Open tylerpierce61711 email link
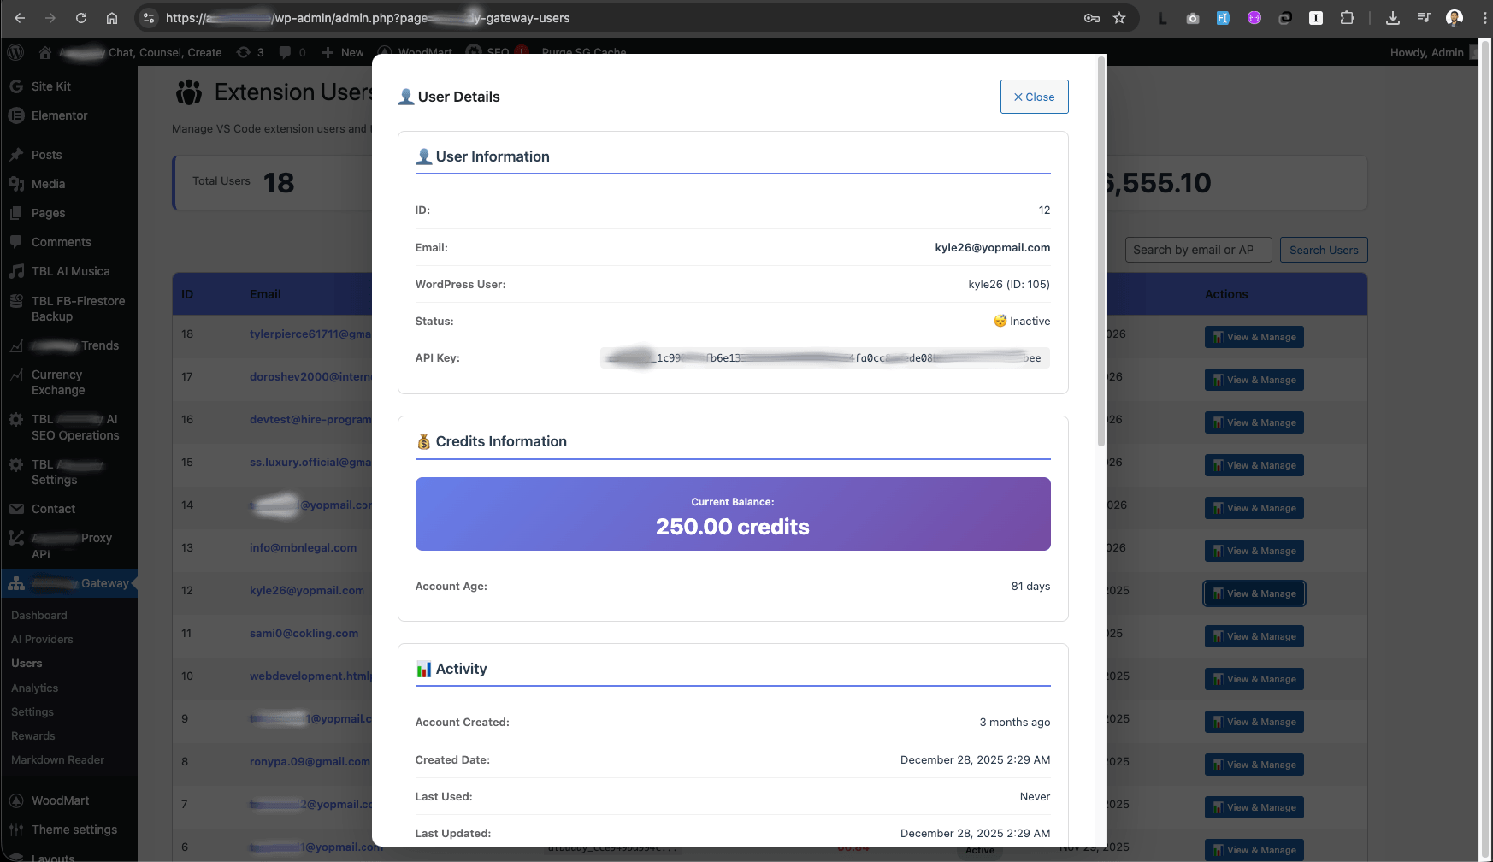The image size is (1493, 862). pos(310,334)
